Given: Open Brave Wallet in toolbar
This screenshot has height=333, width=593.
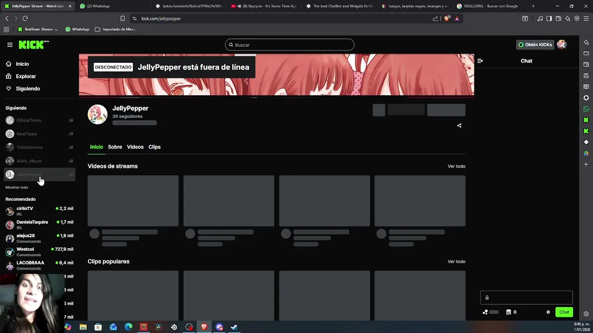Looking at the screenshot, I should pos(558,18).
